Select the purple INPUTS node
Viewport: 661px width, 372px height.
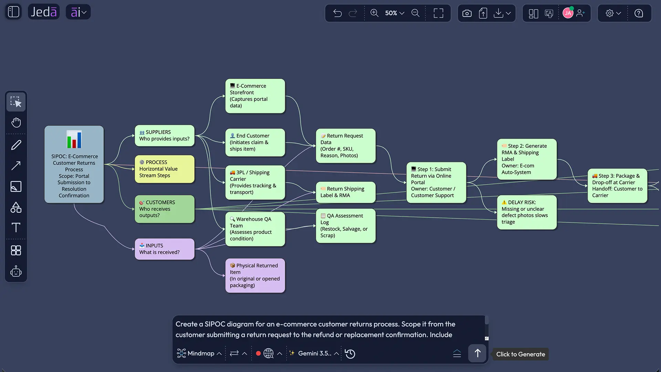[165, 249]
